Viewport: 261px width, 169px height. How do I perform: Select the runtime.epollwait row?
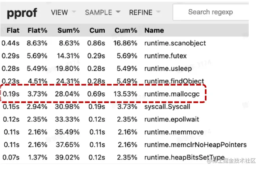172,120
